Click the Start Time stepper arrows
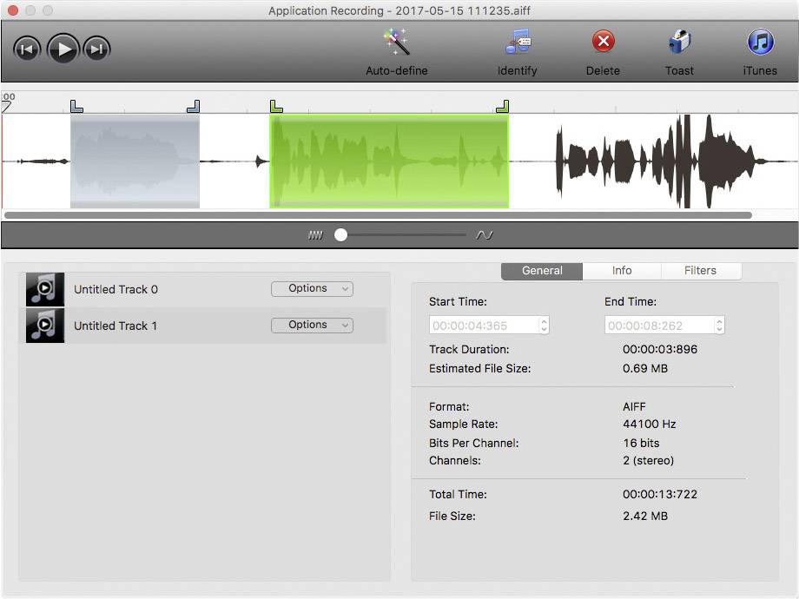Image resolution: width=799 pixels, height=599 pixels. click(x=545, y=325)
